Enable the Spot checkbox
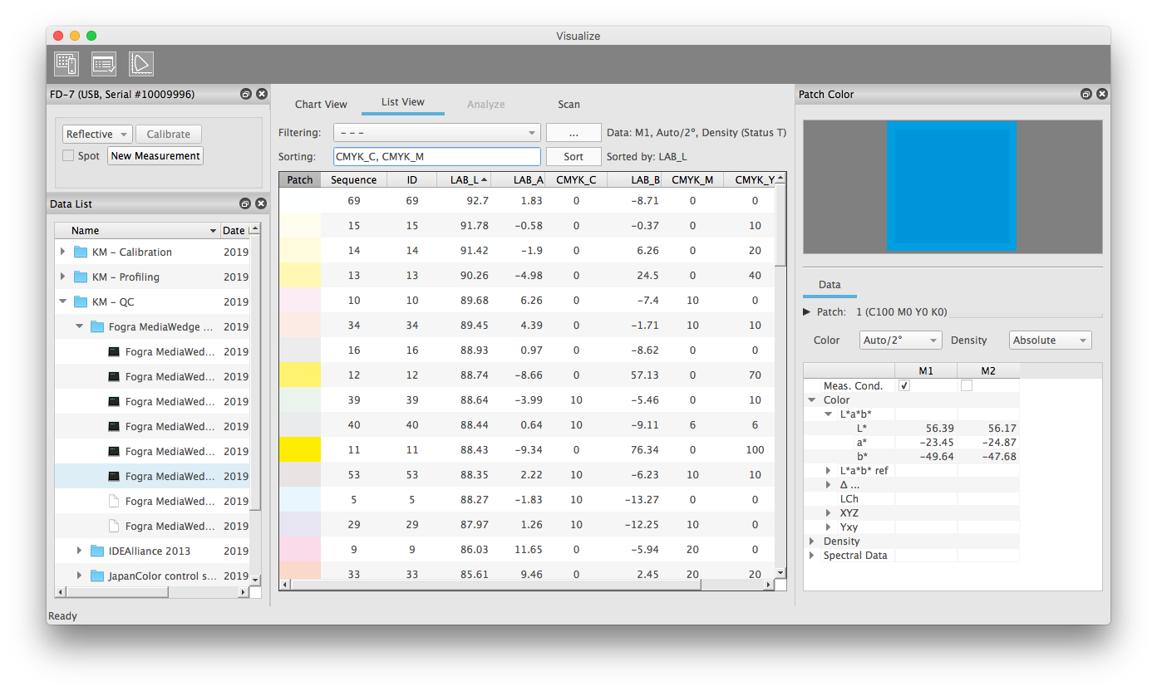Viewport: 1157px width, 691px height. (x=69, y=156)
